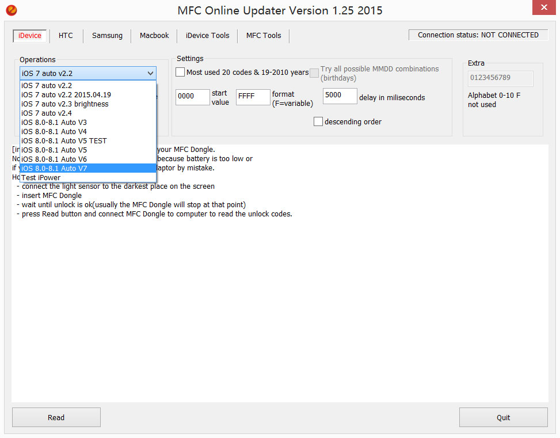Select highlighted iOS 8.0-8.1 Auto V7 option

88,168
